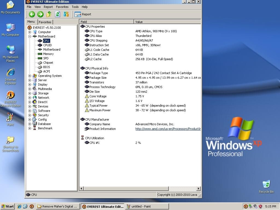The height and width of the screenshot is (210, 280).
Task: Go forward with the green right arrow
Action: 40,14
